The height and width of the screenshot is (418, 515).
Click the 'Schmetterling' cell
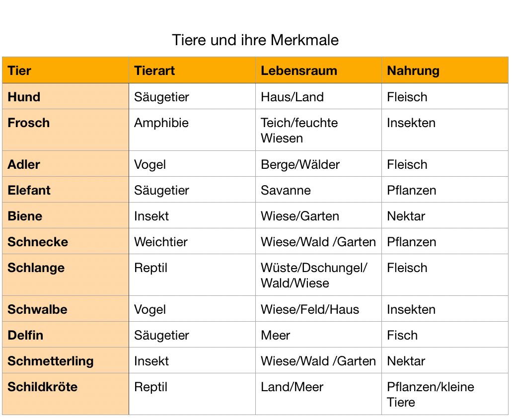65,361
